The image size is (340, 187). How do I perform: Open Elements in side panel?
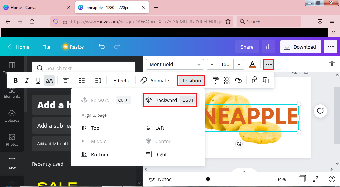(x=12, y=93)
